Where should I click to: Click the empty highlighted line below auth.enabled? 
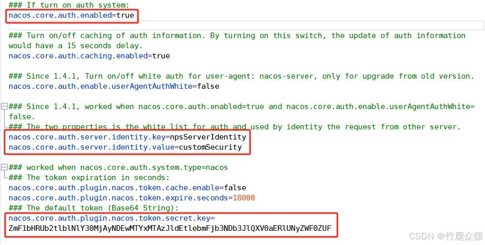point(247,25)
